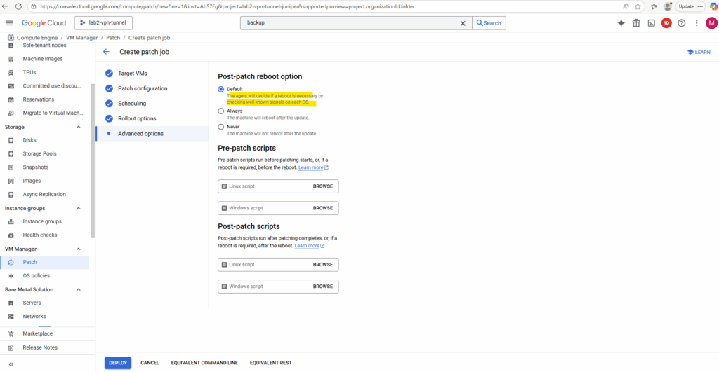Click the browser refresh icon
719x372 pixels.
[x=18, y=6]
